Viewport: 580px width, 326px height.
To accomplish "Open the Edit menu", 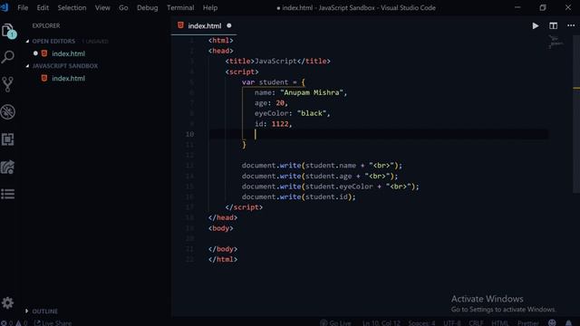I will [43, 7].
